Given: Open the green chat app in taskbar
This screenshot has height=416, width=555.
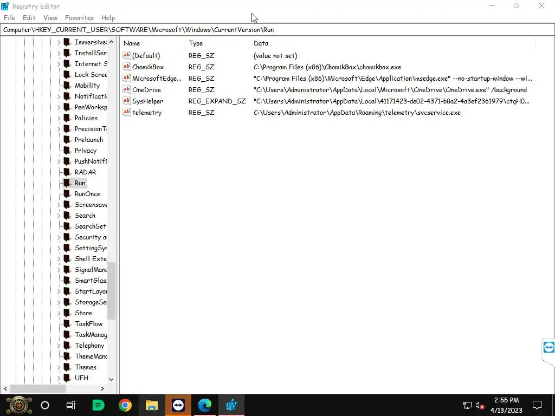Looking at the screenshot, I should click(x=98, y=405).
